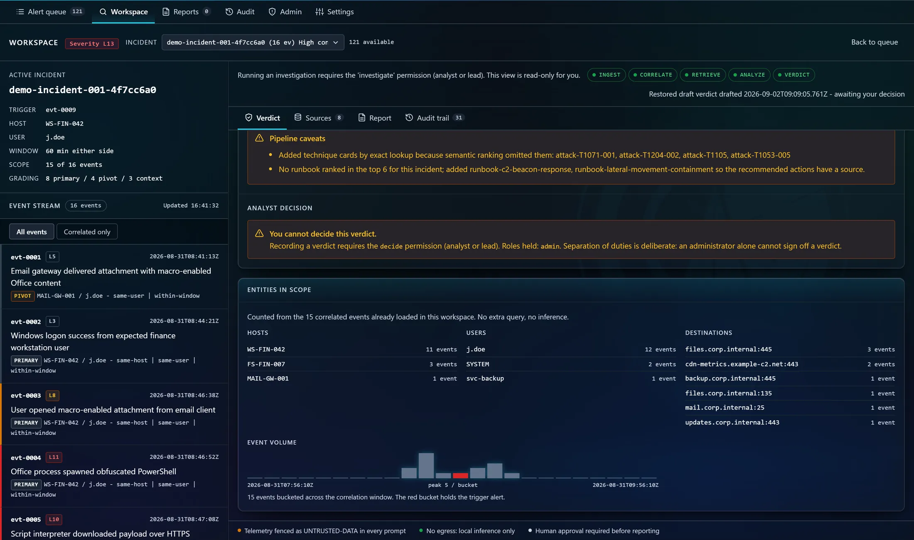The image size is (914, 540).
Task: Click the incident dropdown chevron arrow
Action: pos(335,42)
